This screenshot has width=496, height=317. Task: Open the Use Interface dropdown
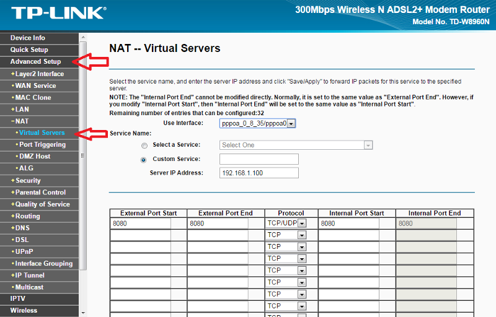click(257, 123)
